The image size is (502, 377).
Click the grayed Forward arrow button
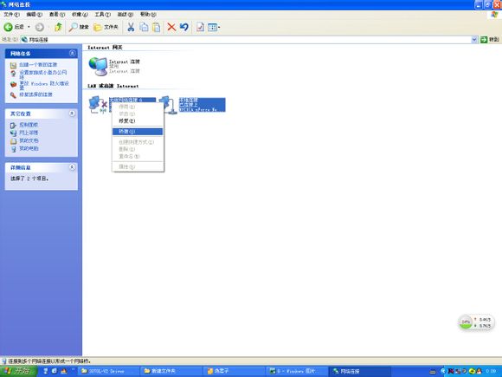point(40,27)
